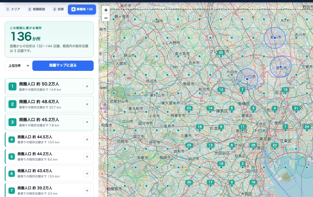Click map marker number 2
The height and width of the screenshot is (197, 313).
point(243,164)
